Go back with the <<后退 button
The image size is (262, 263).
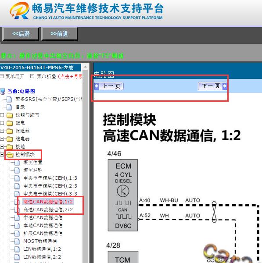pos(21,34)
